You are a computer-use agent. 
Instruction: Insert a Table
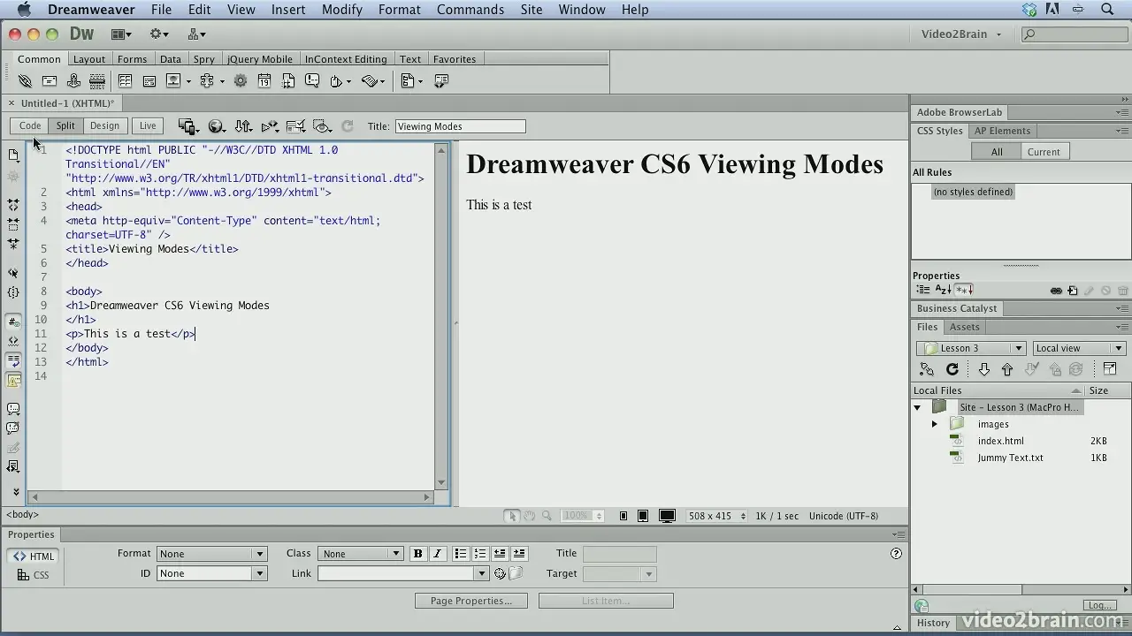pos(126,81)
